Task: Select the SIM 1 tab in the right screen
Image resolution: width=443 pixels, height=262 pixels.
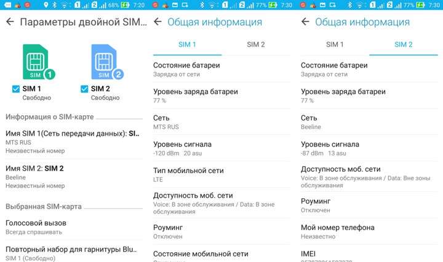Action: tap(335, 45)
